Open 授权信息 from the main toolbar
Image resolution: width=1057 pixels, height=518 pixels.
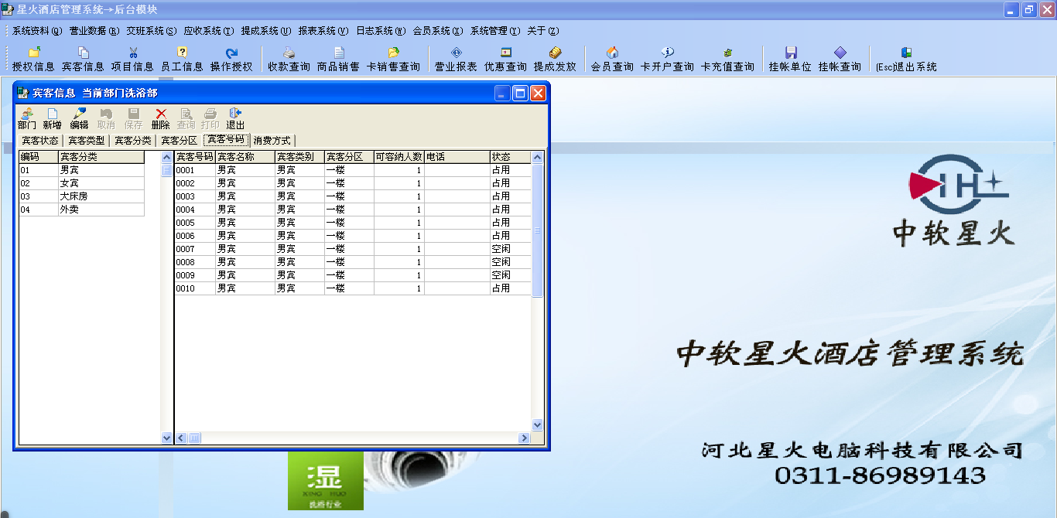[x=33, y=60]
